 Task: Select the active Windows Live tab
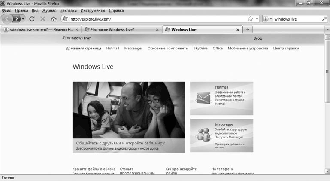pyautogui.click(x=202, y=30)
